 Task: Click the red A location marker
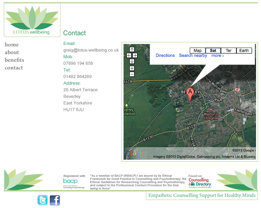click(x=190, y=94)
